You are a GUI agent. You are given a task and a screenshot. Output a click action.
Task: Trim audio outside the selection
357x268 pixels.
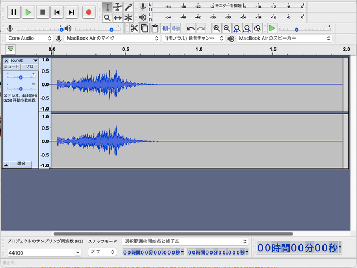166,28
